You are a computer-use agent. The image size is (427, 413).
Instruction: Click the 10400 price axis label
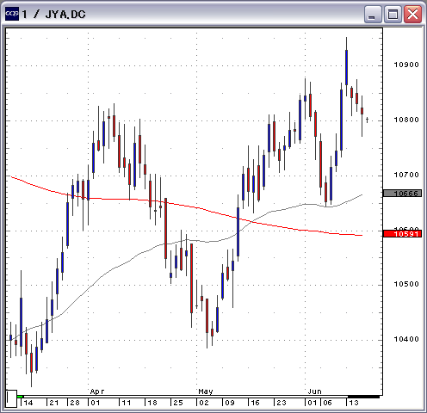click(x=406, y=339)
